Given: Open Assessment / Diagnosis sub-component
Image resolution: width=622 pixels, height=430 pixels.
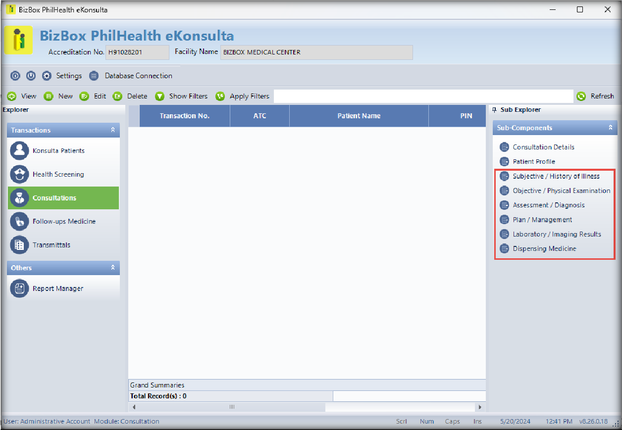Looking at the screenshot, I should point(548,205).
